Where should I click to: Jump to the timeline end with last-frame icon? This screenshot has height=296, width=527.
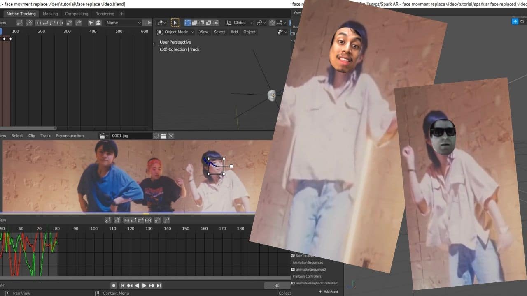pyautogui.click(x=159, y=285)
